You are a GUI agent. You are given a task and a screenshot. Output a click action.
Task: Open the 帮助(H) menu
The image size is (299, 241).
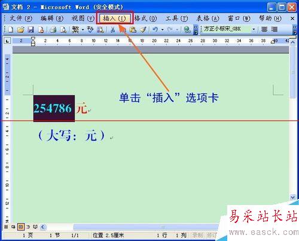pos(270,19)
